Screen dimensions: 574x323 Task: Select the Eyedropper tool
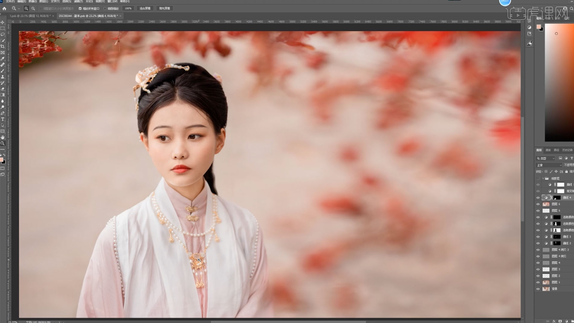[x=3, y=59]
